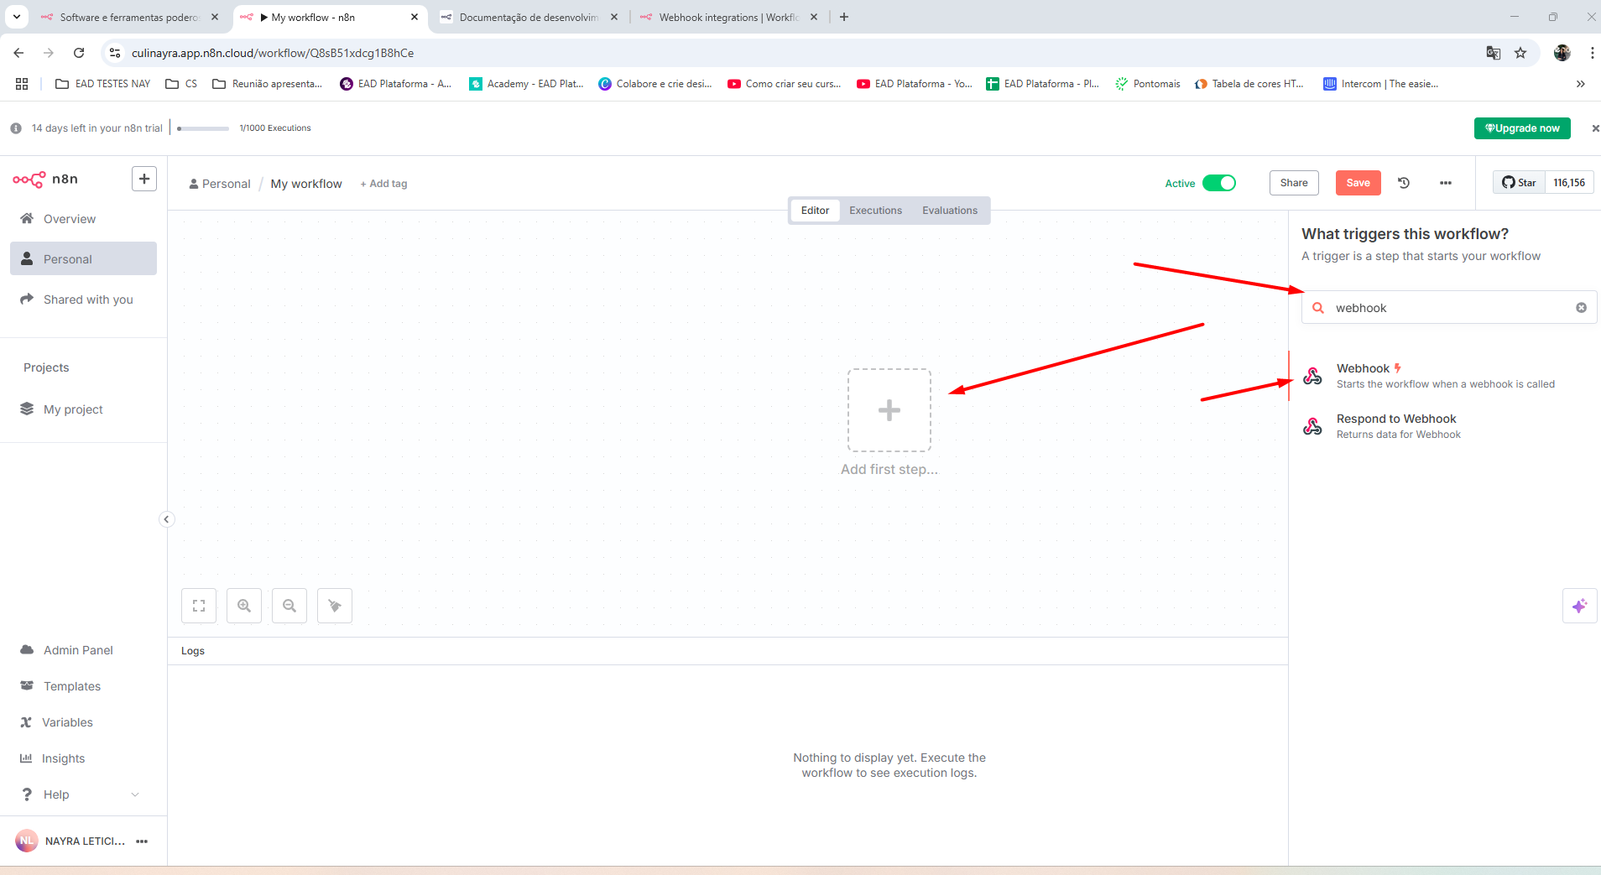
Task: Click the Upgrade now button
Action: coord(1522,128)
